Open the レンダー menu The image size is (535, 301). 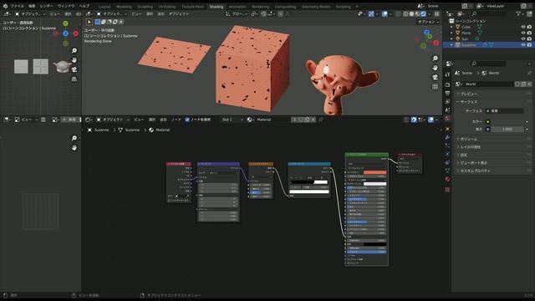click(x=46, y=6)
